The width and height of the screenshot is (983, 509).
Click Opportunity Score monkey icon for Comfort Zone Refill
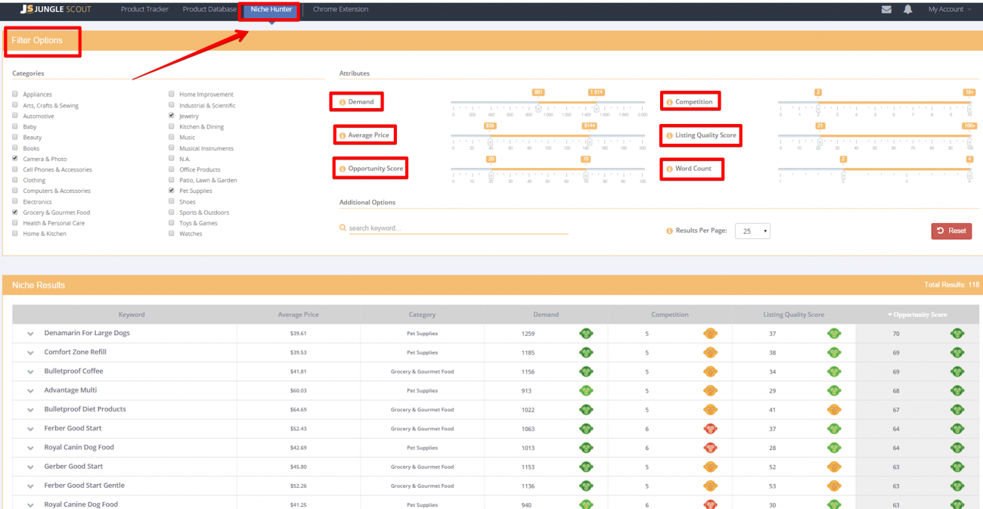click(957, 352)
